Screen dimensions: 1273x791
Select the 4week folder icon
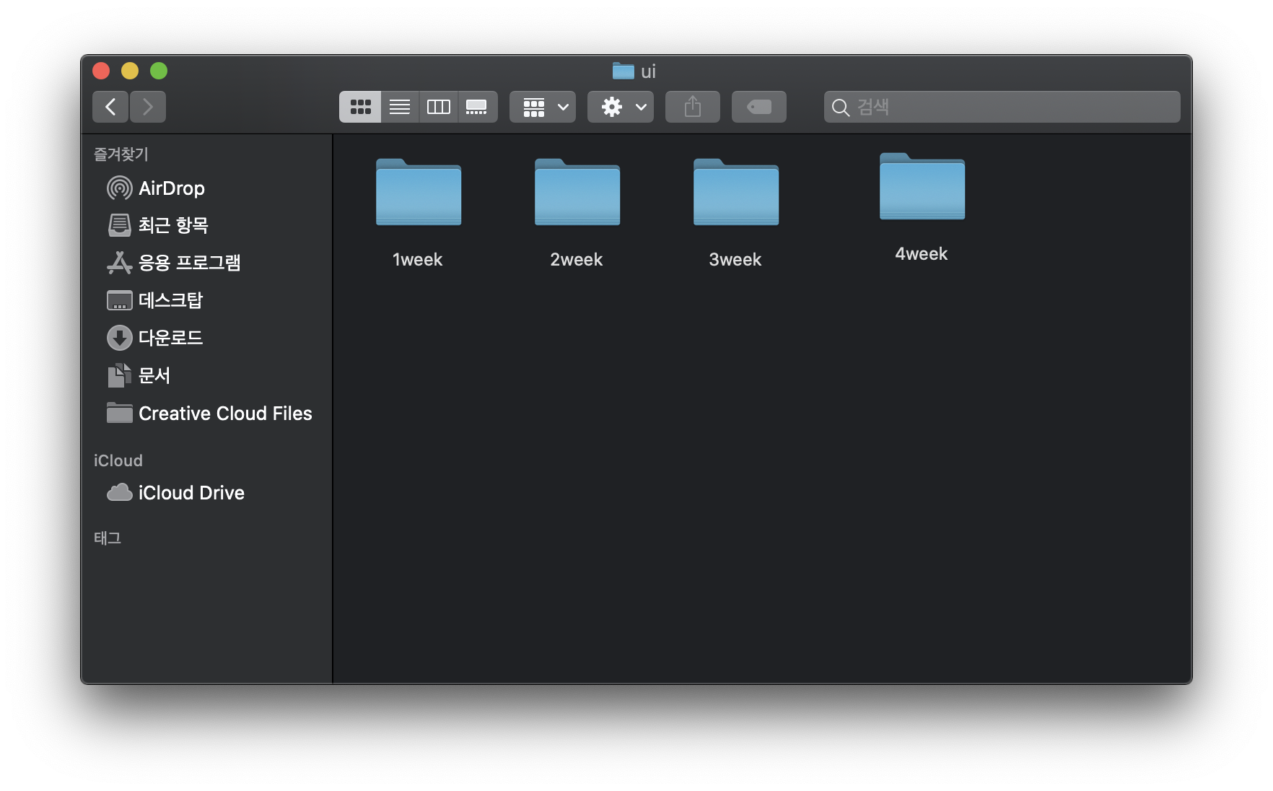(922, 186)
